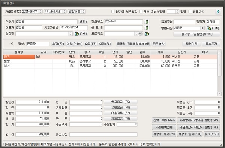This screenshot has width=225, height=148.
Task: Click 현금입금 (F5) button
Action: coord(120,102)
